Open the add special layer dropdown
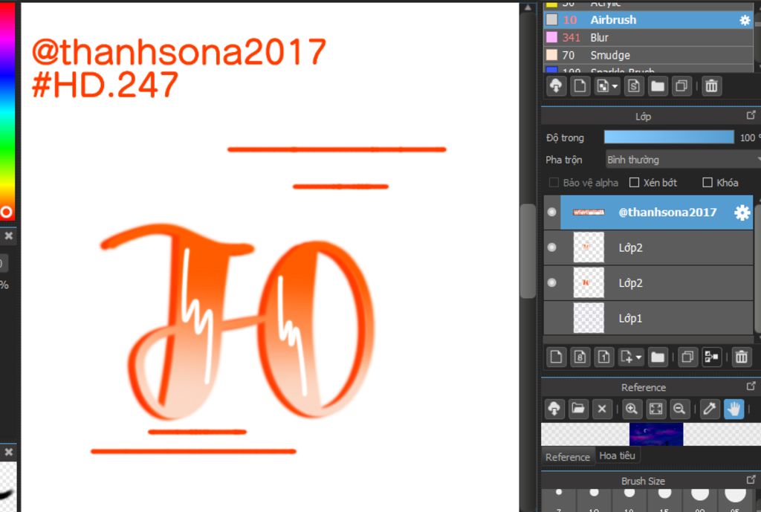 pos(631,357)
